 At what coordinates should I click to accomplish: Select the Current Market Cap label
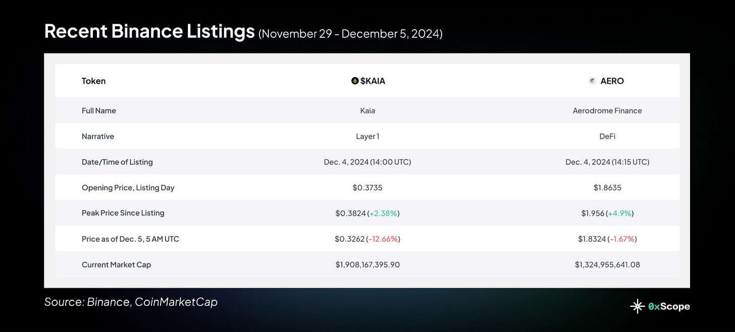pyautogui.click(x=117, y=264)
